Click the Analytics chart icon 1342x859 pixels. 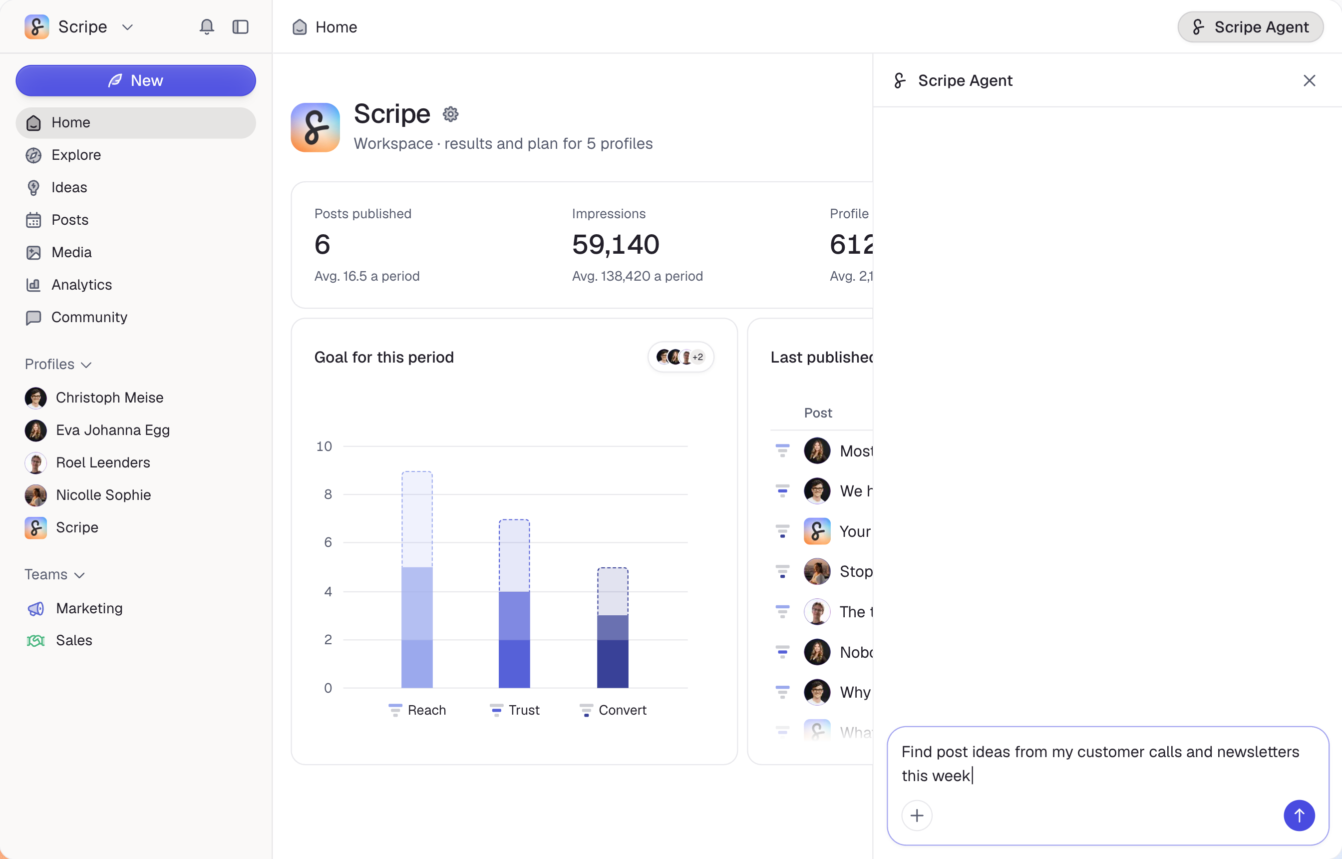(x=33, y=285)
